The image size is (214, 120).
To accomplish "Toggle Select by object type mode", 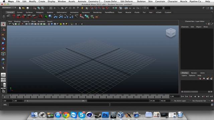I will point(39,8).
